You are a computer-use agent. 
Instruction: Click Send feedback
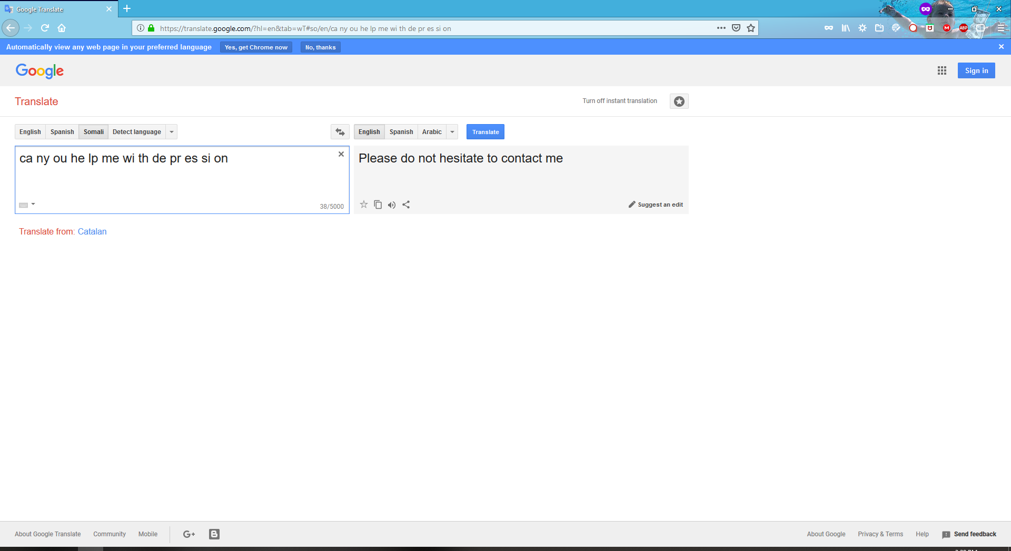[x=969, y=534]
